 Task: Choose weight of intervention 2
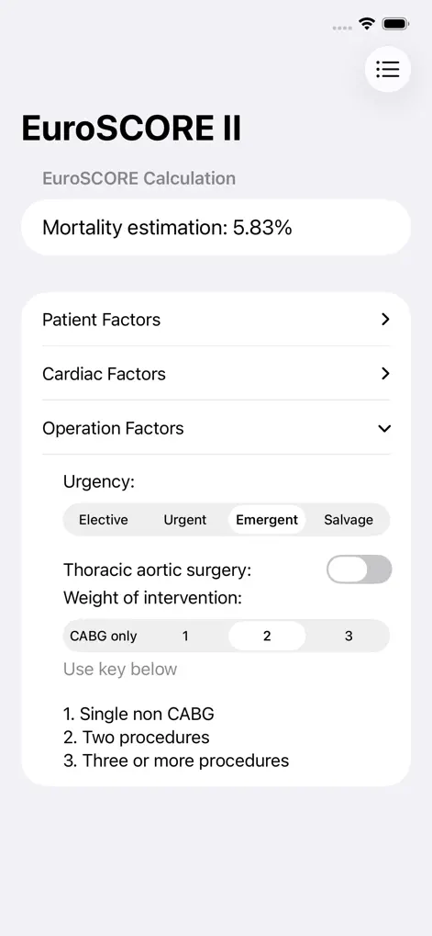tap(266, 636)
